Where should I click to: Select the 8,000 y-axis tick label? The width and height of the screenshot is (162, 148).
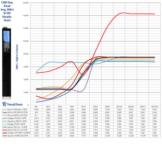[x=26, y=54]
